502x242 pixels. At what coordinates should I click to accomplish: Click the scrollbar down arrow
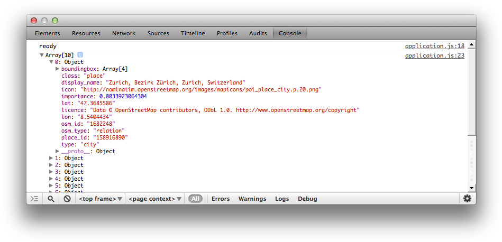(471, 188)
